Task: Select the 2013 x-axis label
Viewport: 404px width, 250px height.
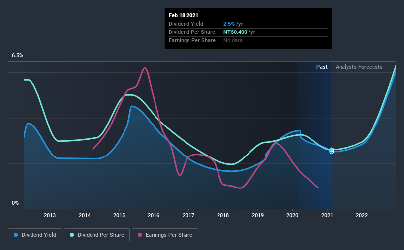Action: click(50, 215)
